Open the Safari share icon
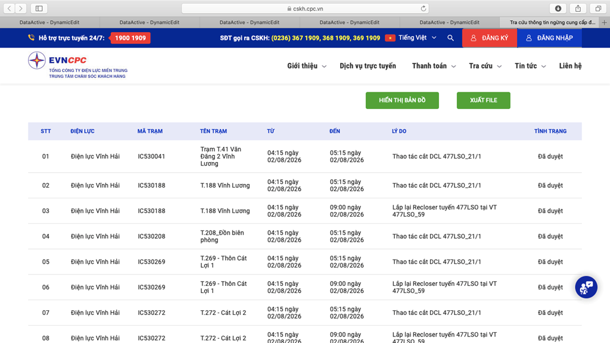Image resolution: width=610 pixels, height=343 pixels. 578,8
